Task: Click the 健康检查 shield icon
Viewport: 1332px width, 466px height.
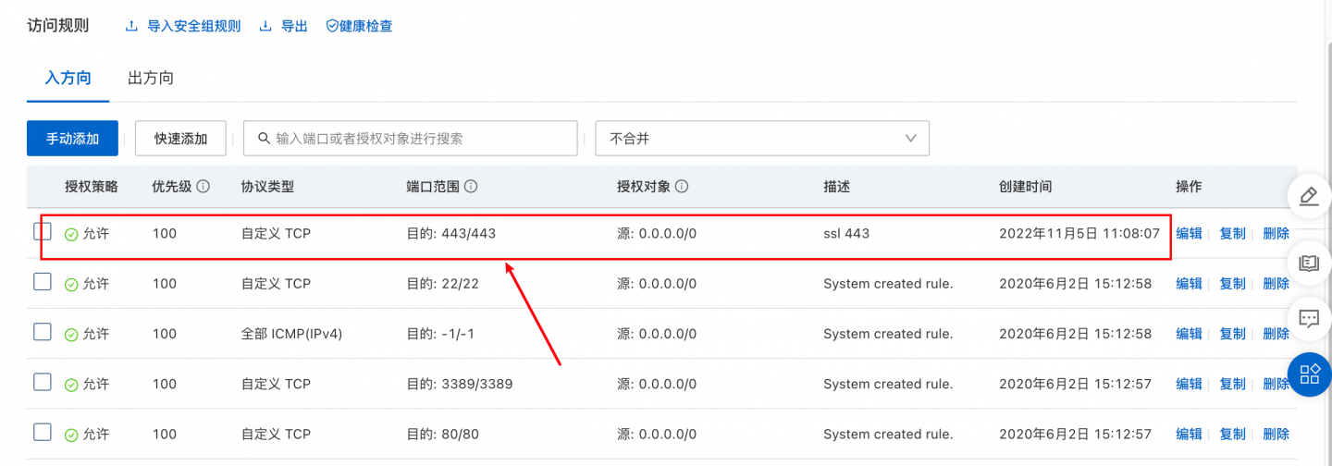Action: click(x=332, y=26)
